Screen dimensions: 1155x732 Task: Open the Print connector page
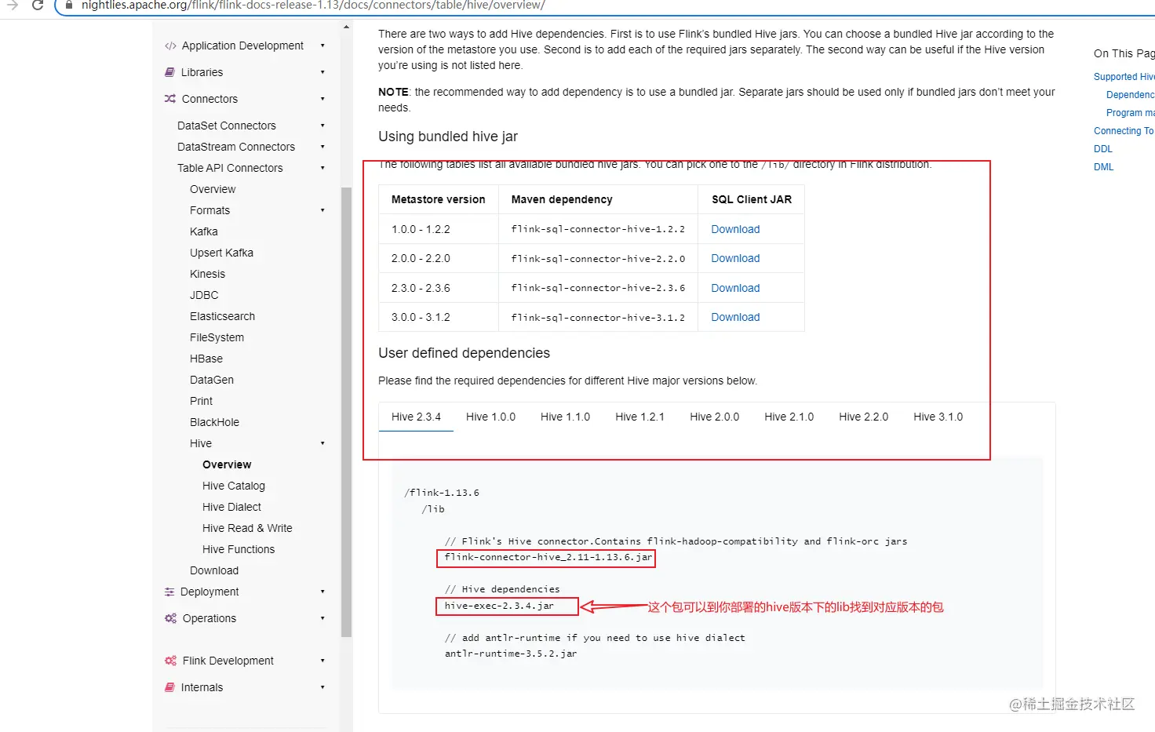pyautogui.click(x=201, y=401)
